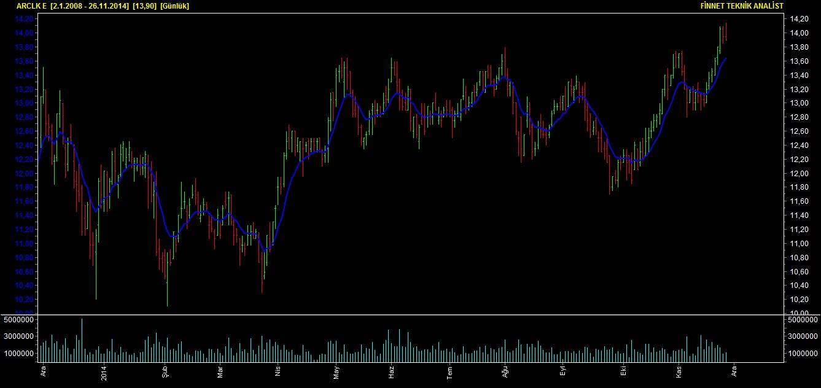Click the 12,00 price on left axis
This screenshot has width=821, height=388.
(x=23, y=173)
